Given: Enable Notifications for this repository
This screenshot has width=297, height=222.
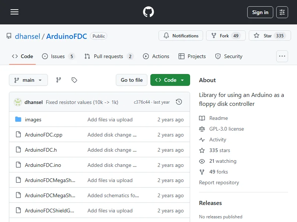Looking at the screenshot, I should click(181, 36).
